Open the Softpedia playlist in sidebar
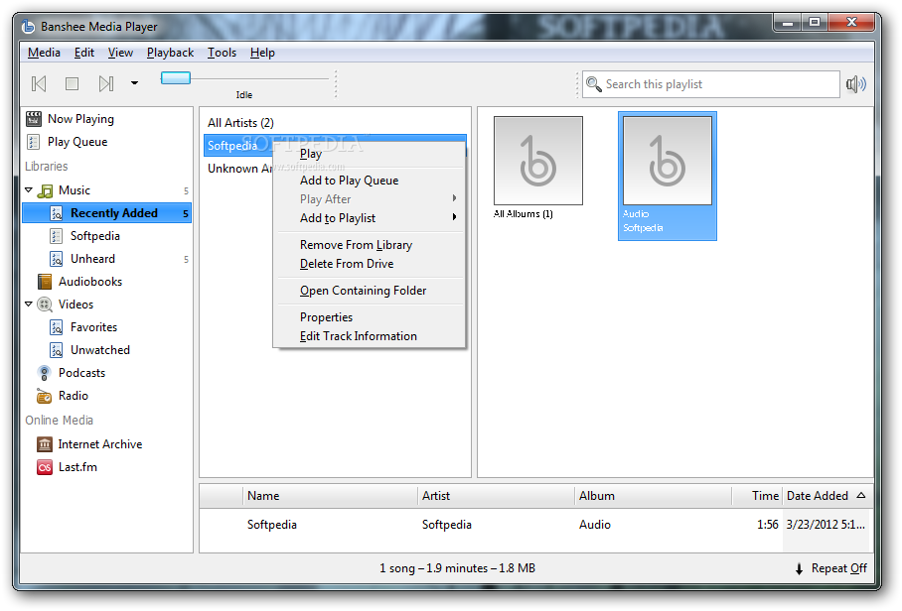Viewport: 902px width, 611px height. (95, 236)
